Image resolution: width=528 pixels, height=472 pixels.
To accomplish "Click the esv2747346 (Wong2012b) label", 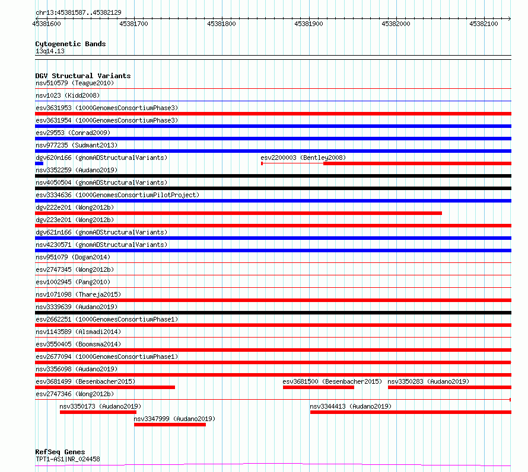I will [75, 394].
